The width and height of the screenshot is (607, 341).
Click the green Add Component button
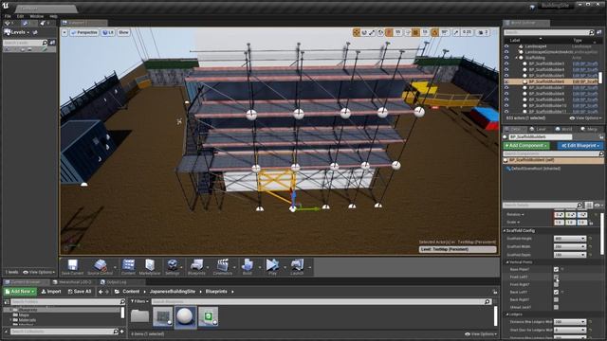pyautogui.click(x=526, y=145)
